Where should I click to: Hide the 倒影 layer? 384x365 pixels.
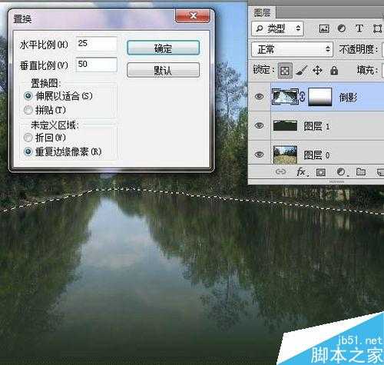coord(259,97)
